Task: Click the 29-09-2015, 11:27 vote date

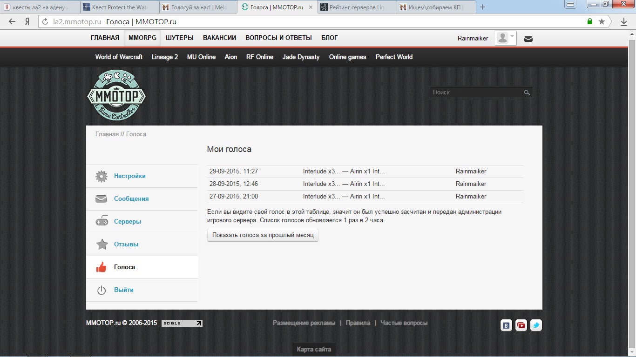Action: (234, 172)
